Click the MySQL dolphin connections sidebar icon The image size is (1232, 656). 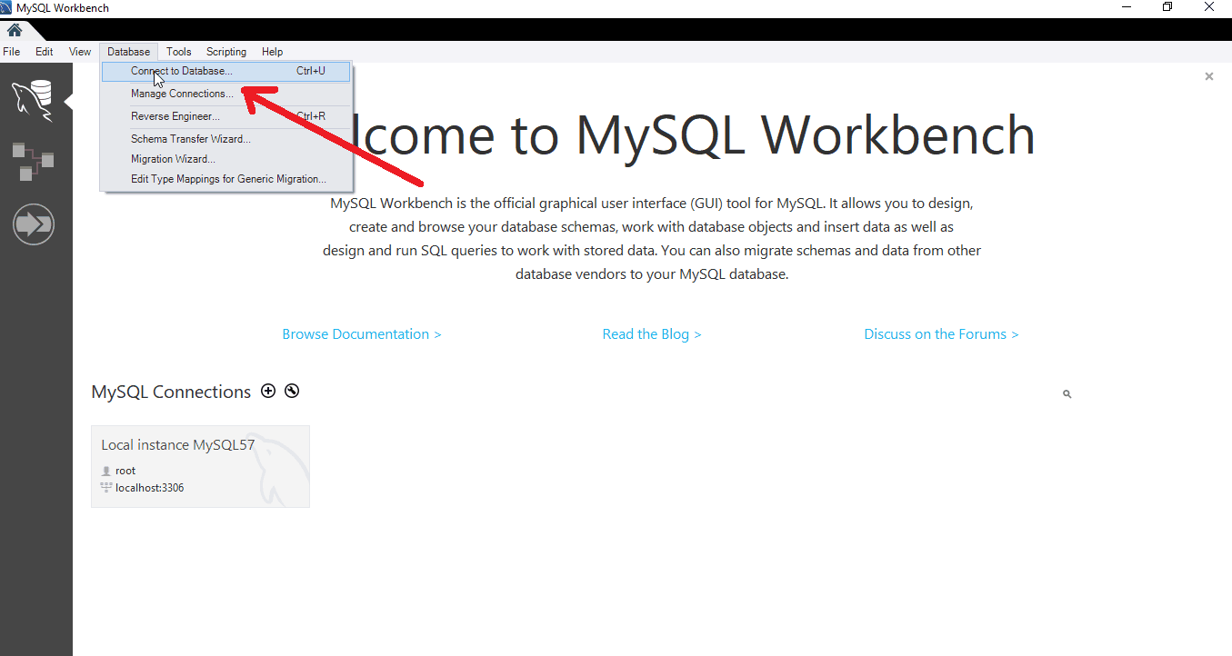point(32,98)
